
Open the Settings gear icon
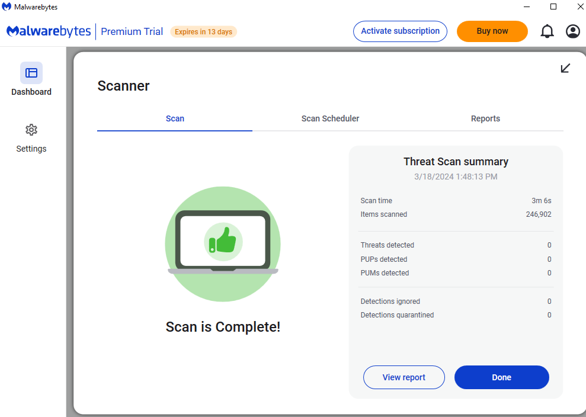(x=31, y=130)
